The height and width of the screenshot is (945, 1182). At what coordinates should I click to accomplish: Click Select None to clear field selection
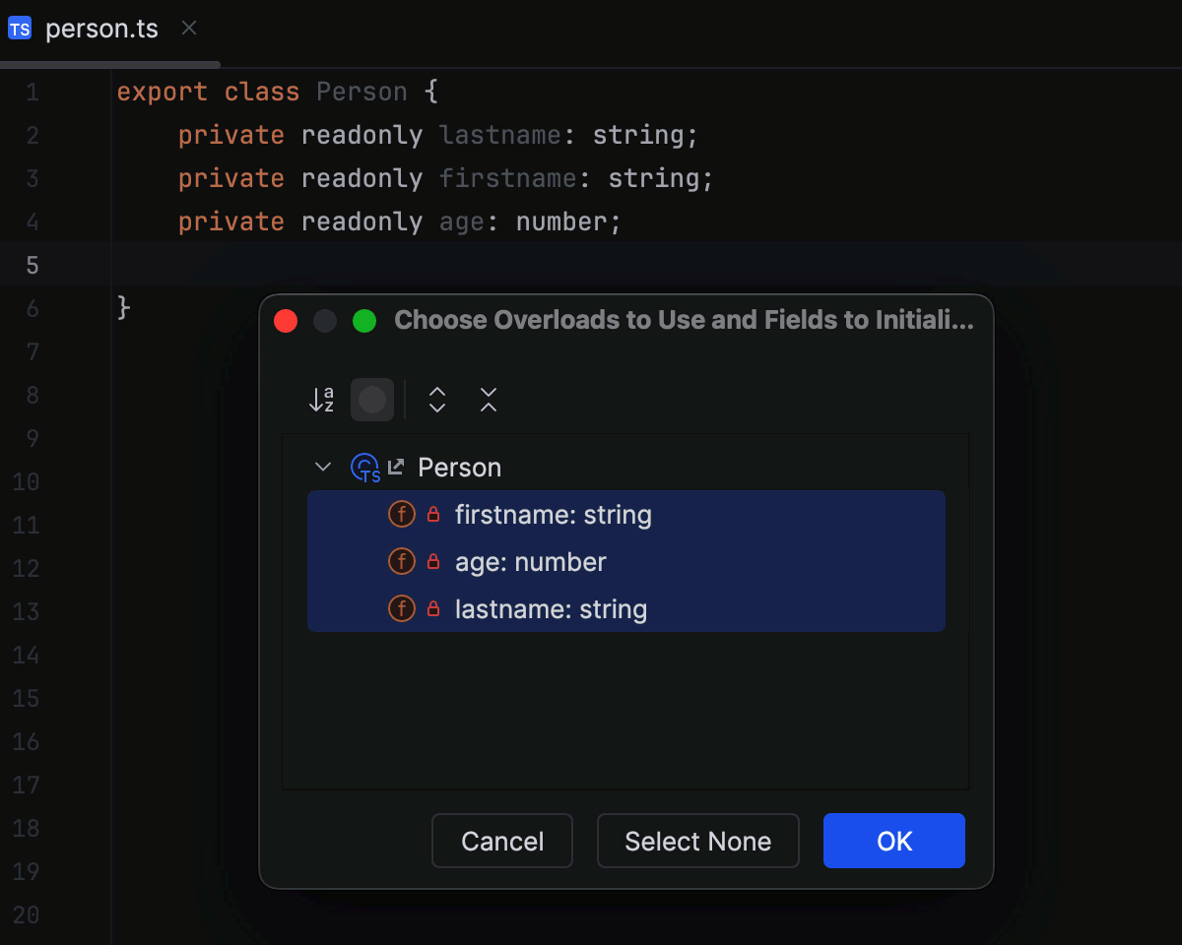(698, 841)
